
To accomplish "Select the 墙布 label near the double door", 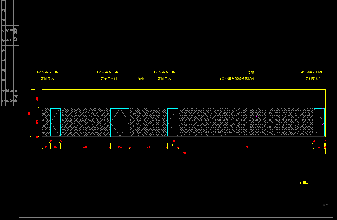I will (141, 78).
